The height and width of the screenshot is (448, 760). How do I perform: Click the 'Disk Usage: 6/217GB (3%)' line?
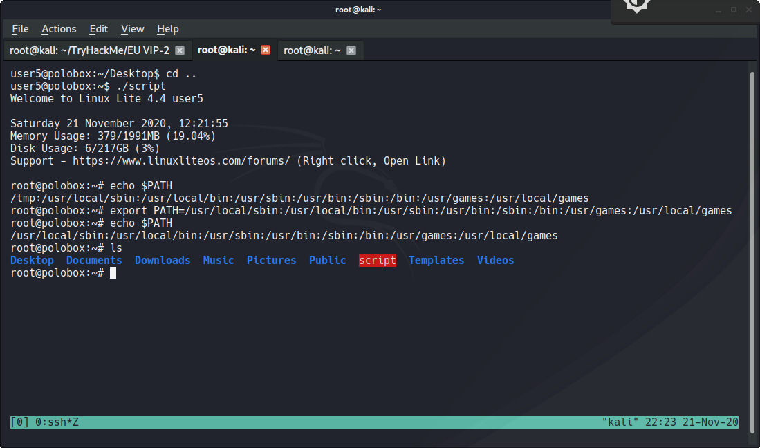[85, 149]
